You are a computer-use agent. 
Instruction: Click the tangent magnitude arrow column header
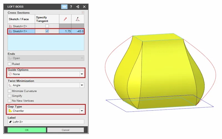(65, 19)
